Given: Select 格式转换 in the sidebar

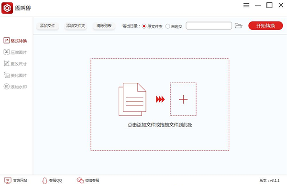Looking at the screenshot, I should coord(15,41).
